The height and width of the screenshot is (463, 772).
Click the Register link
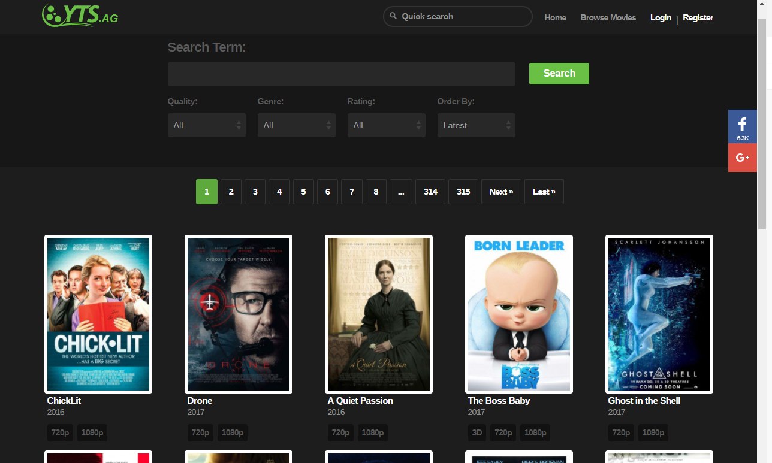[698, 17]
